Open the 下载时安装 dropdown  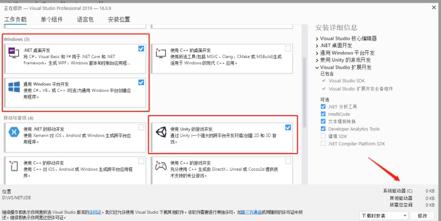point(383,216)
